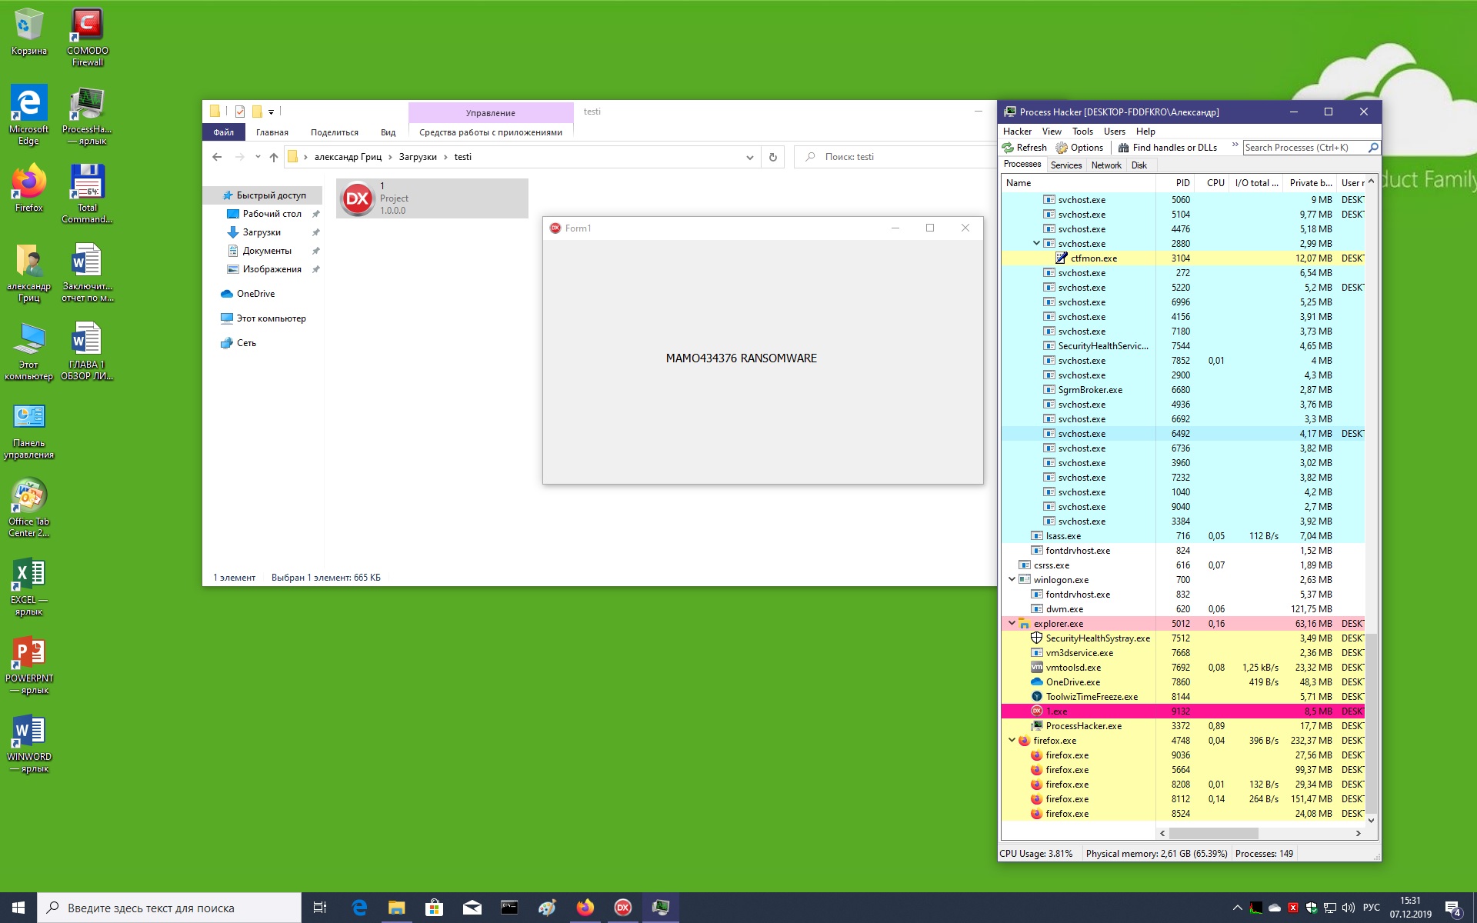Screen dimensions: 1477x923
Task: Sort the process list by CPU column
Action: [x=1215, y=183]
